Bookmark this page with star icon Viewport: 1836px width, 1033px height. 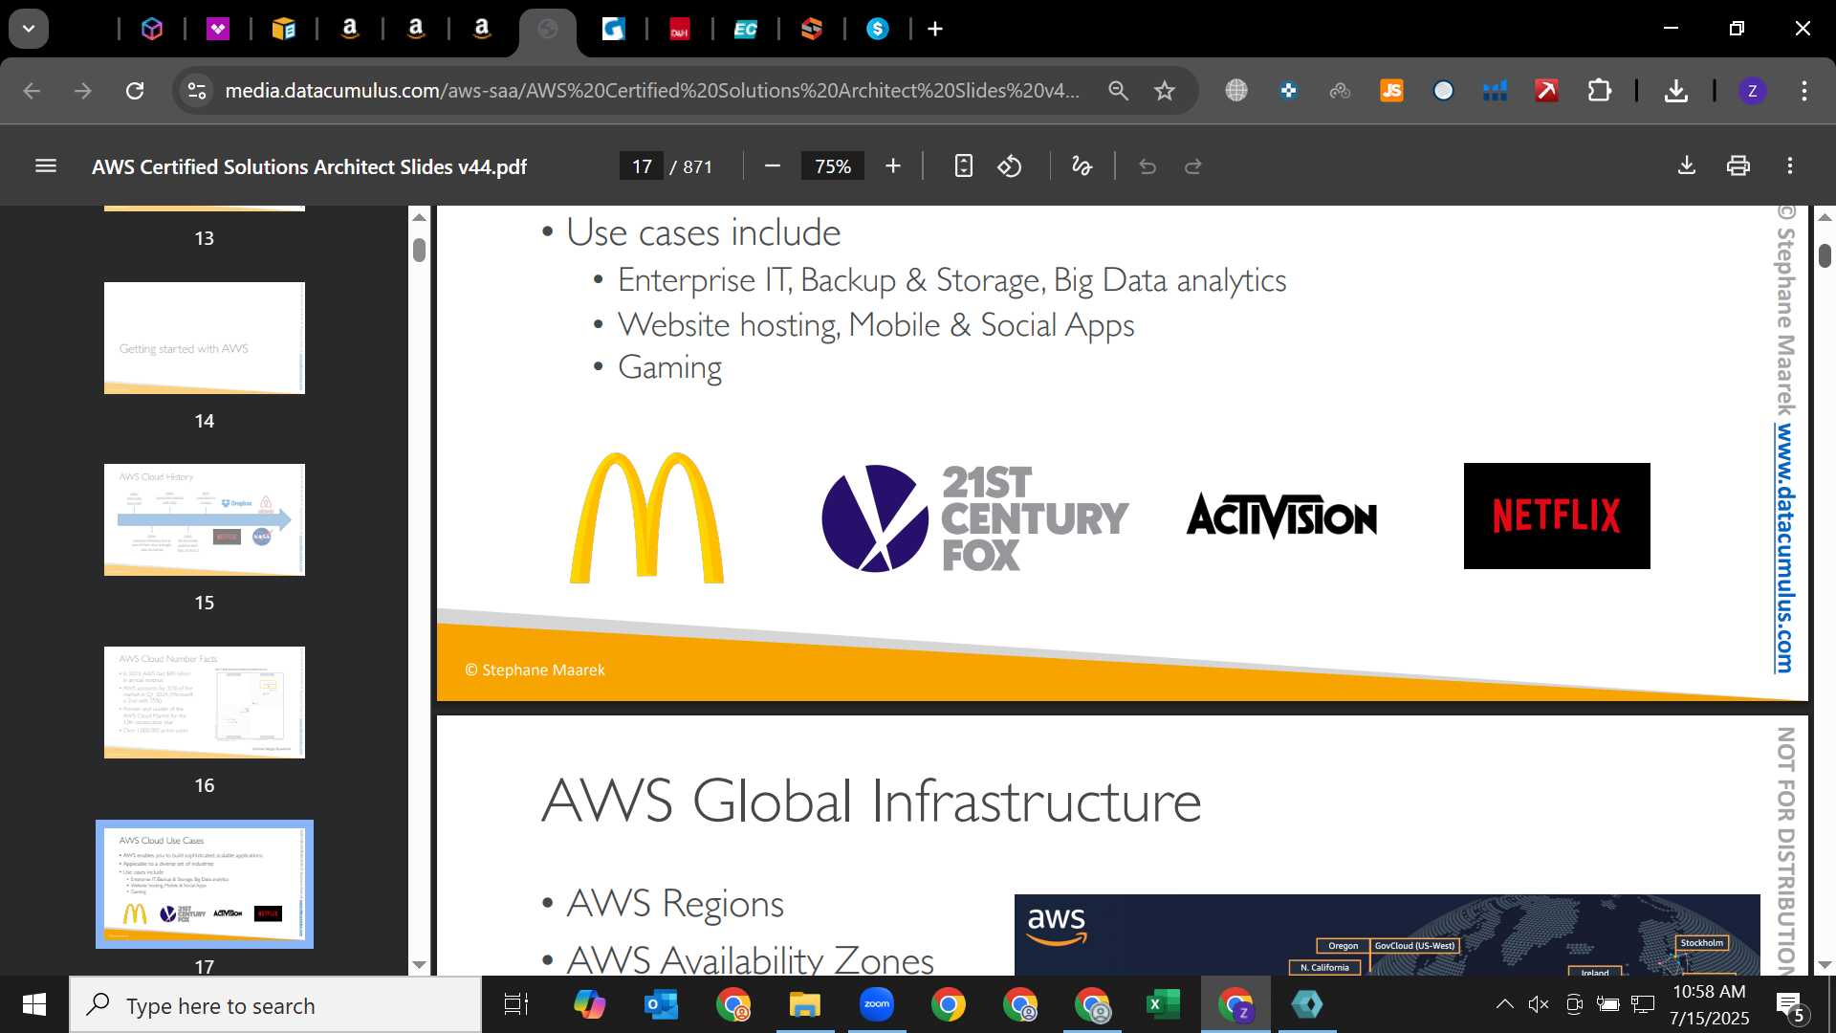click(1164, 91)
